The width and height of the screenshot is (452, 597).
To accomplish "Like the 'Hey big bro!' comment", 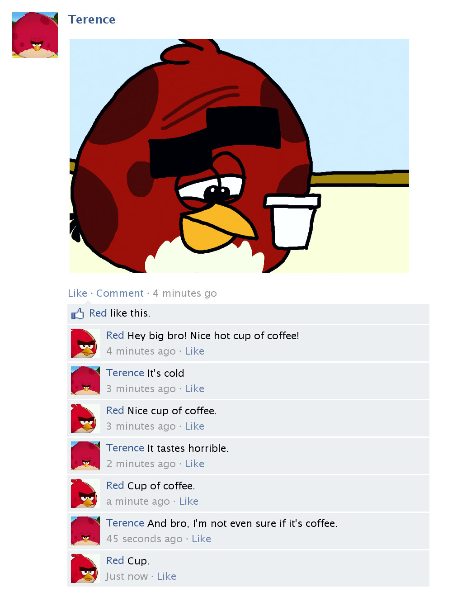I will 194,351.
